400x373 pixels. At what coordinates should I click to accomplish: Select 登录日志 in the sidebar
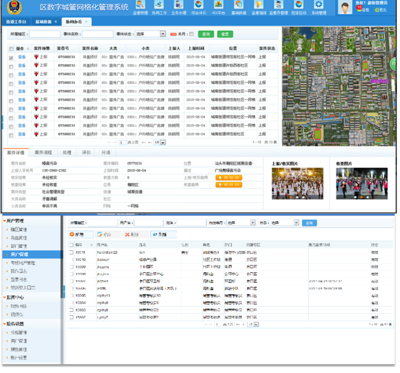point(19,280)
